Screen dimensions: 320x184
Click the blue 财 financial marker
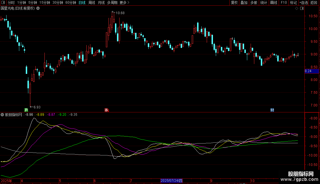click(272, 110)
